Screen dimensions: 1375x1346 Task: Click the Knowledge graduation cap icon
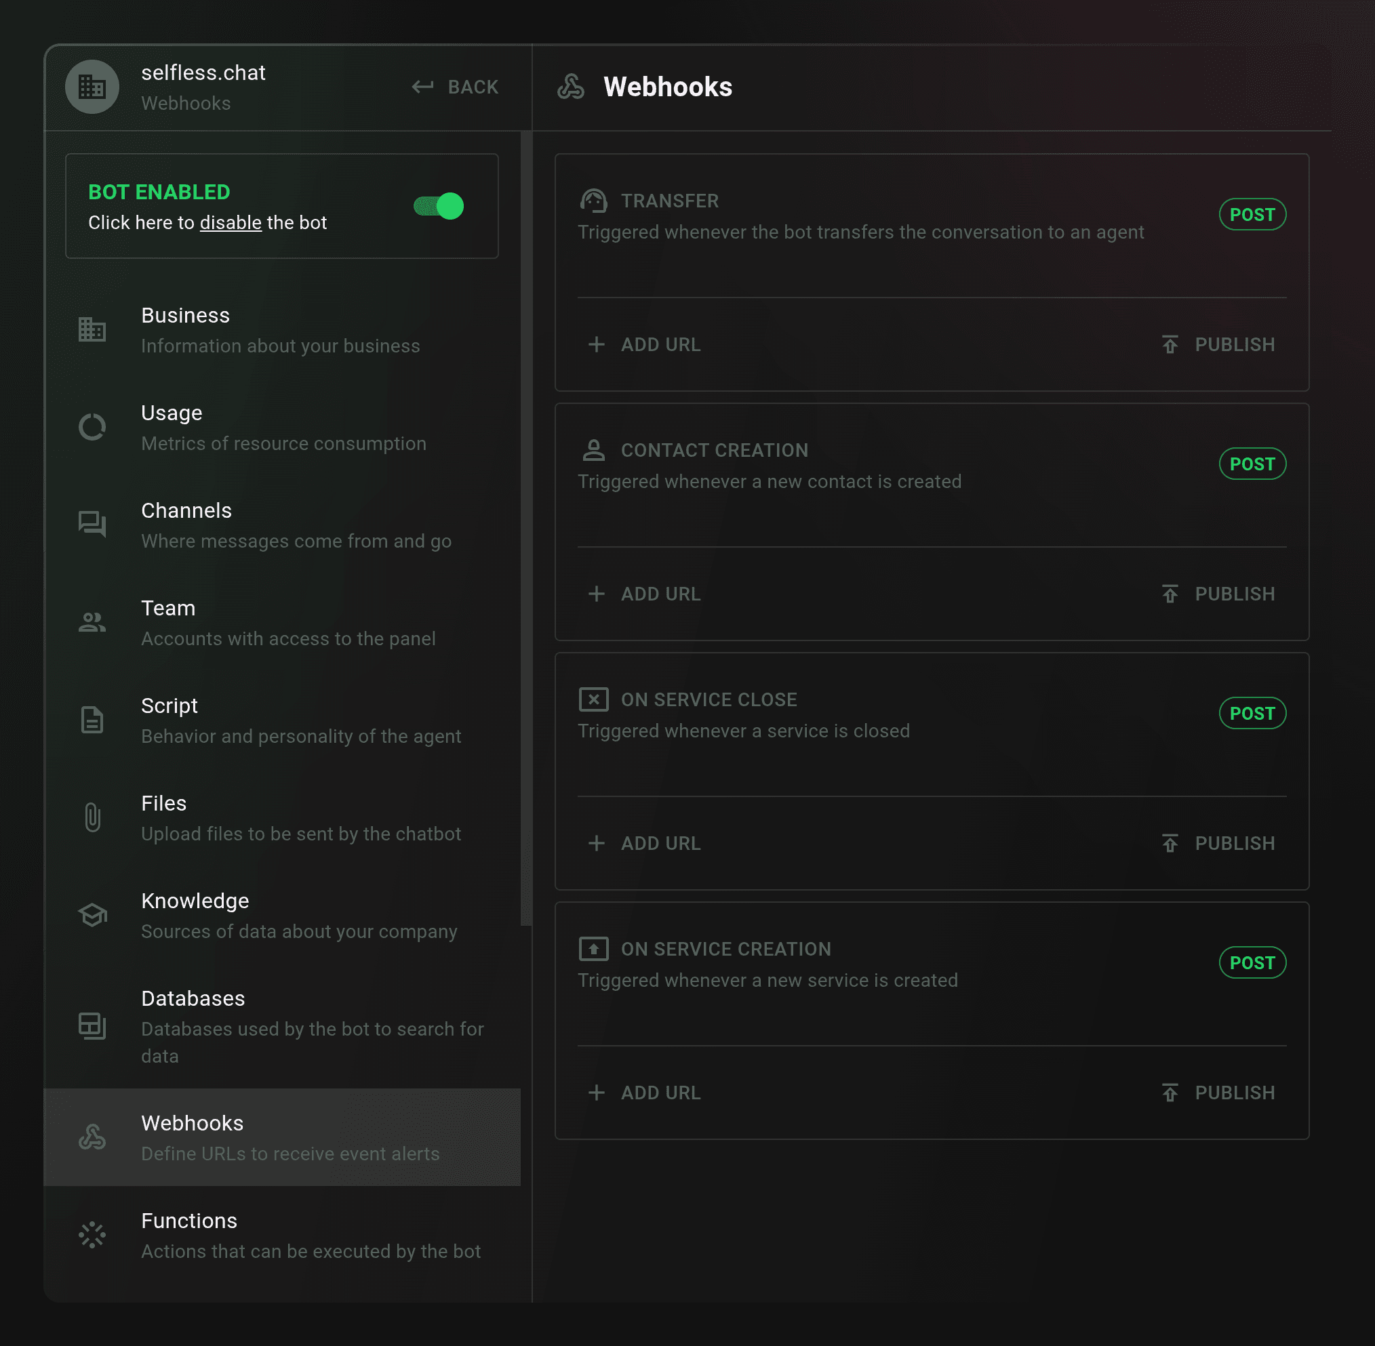click(x=92, y=915)
